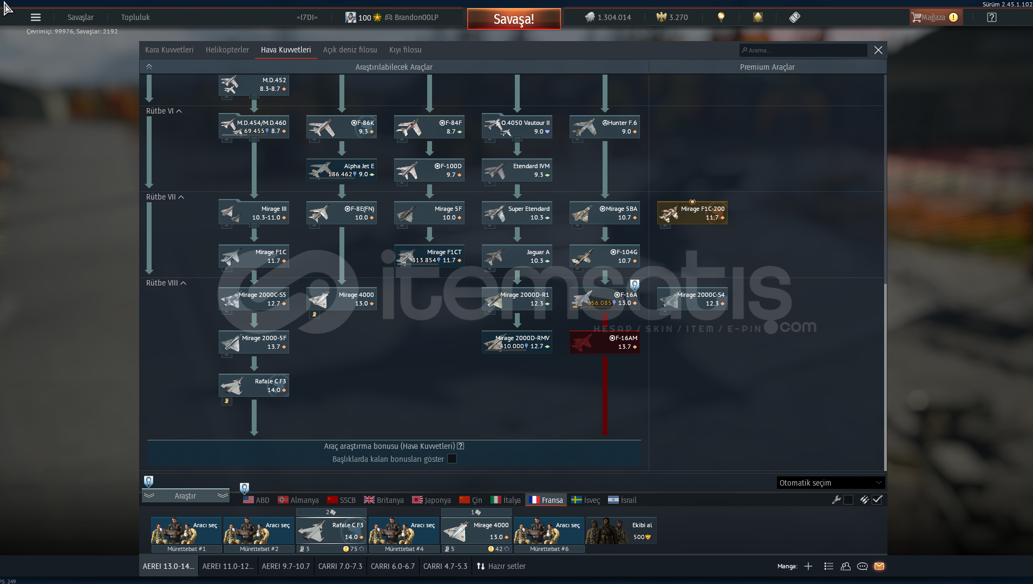The height and width of the screenshot is (584, 1033).
Task: Select the Rafale C F3 in research tree
Action: click(254, 386)
